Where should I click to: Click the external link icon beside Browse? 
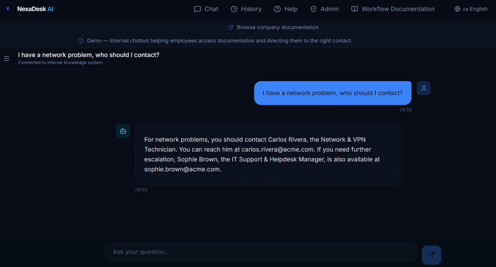[231, 27]
